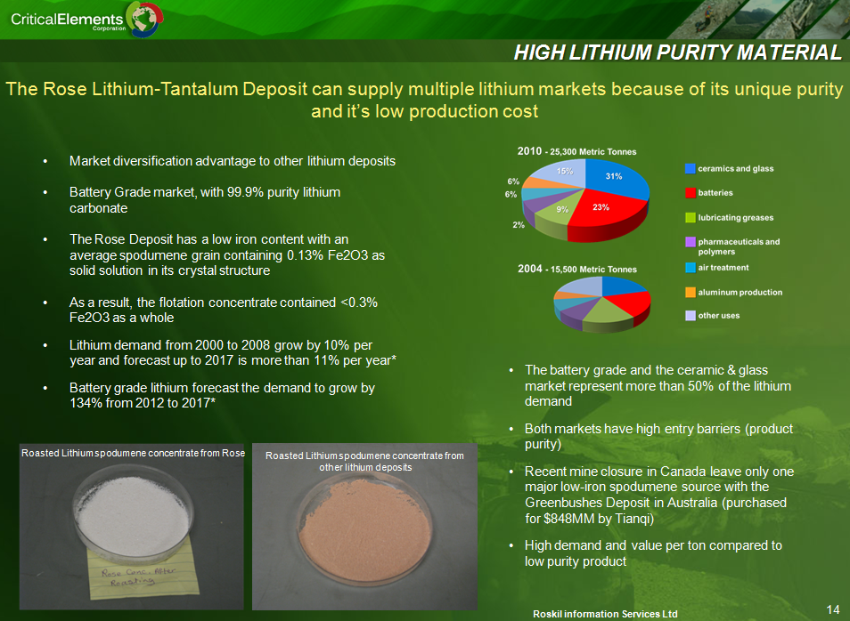Click the 2% label beside the 2010 pie

pos(519,225)
